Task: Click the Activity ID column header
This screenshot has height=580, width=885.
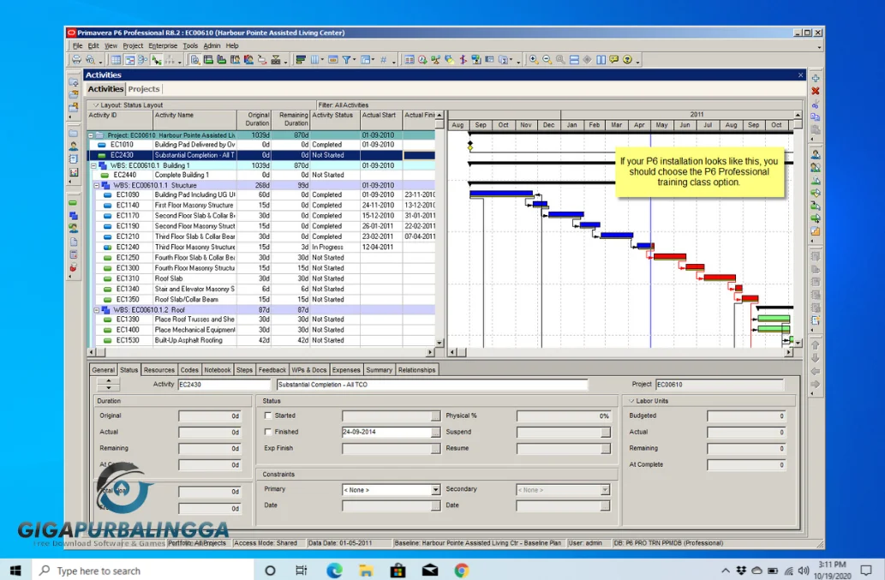Action: (x=120, y=120)
